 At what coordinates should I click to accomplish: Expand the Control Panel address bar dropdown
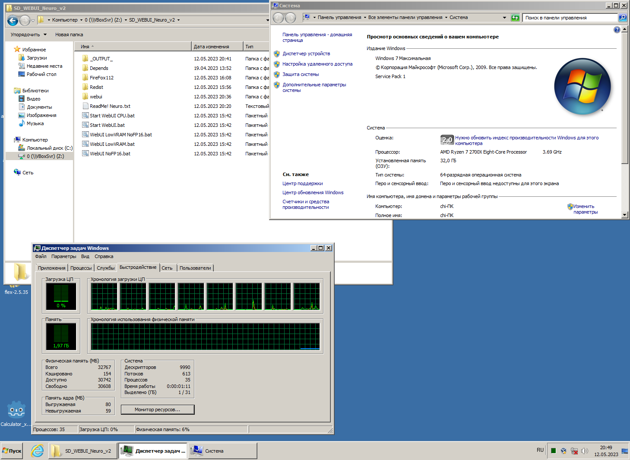tap(504, 18)
